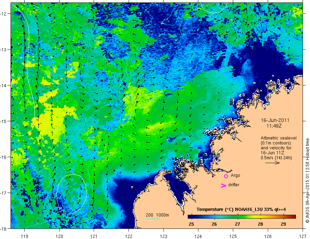Image resolution: width=310 pixels, height=239 pixels.
Task: Click the 0.5m/s velocity scale arrow
Action: coord(272,163)
